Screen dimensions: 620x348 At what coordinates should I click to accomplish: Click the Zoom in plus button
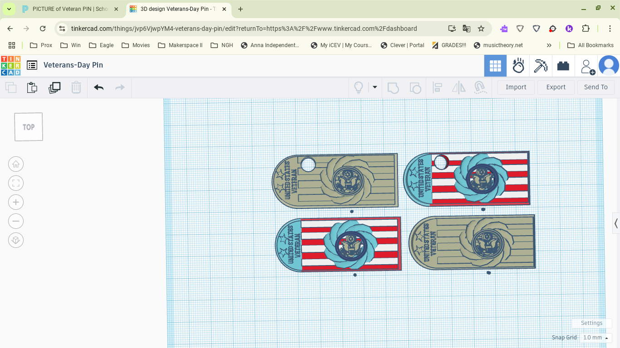click(16, 202)
